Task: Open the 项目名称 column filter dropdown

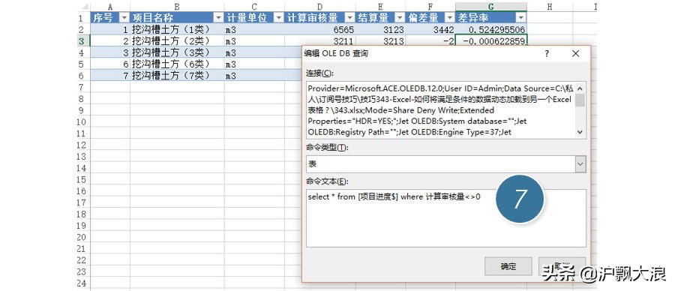Action: coord(219,18)
